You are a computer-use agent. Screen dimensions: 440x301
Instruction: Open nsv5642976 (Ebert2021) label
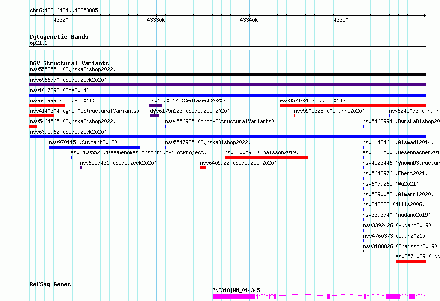pyautogui.click(x=395, y=173)
